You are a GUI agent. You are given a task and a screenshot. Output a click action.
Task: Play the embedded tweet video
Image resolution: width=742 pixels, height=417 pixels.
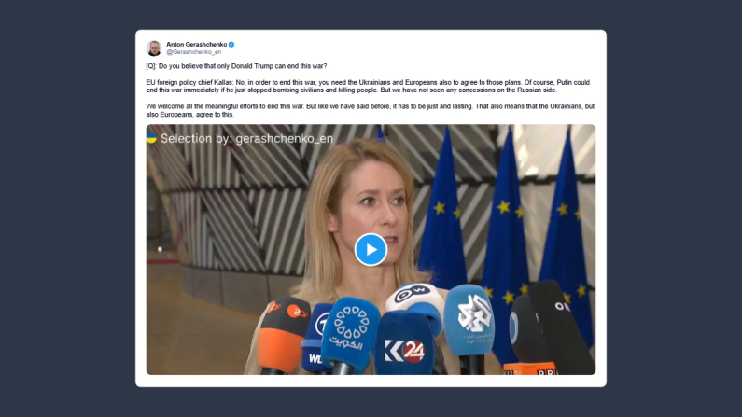click(371, 250)
